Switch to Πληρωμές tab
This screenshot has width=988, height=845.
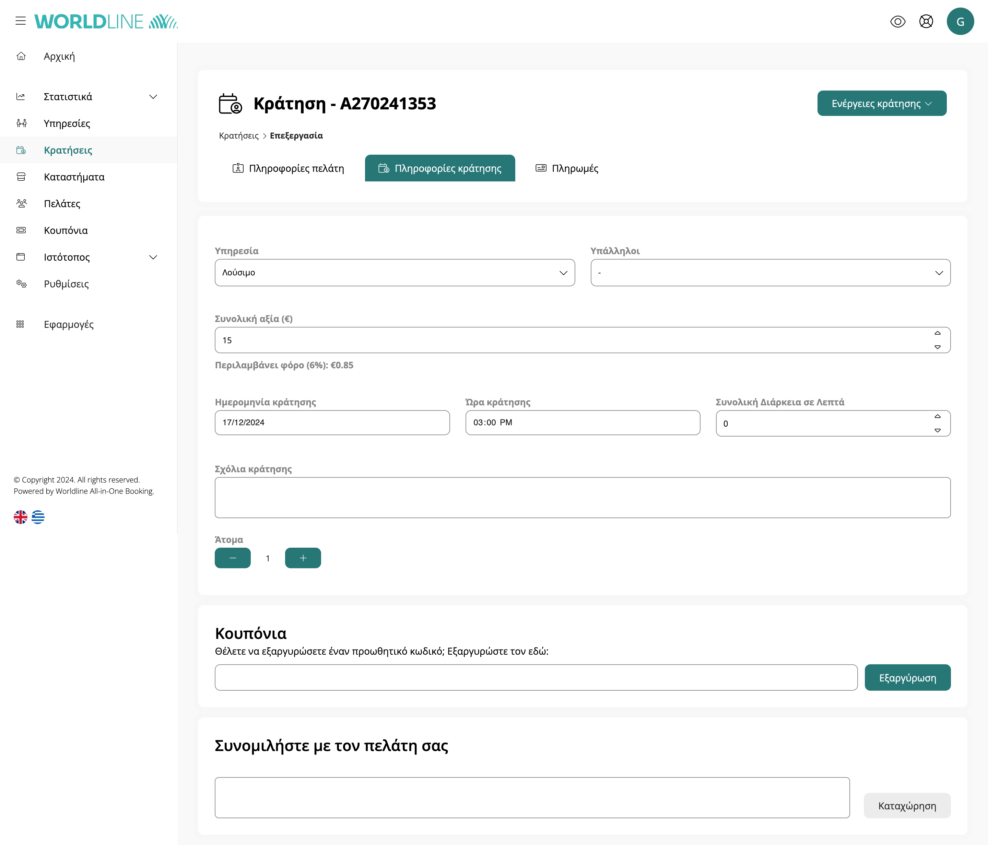click(x=566, y=168)
